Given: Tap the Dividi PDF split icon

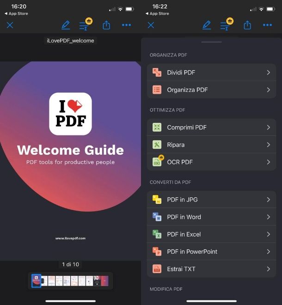Looking at the screenshot, I should click(157, 73).
